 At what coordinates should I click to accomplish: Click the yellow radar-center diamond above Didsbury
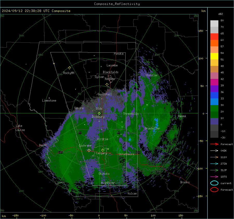(x=99, y=114)
